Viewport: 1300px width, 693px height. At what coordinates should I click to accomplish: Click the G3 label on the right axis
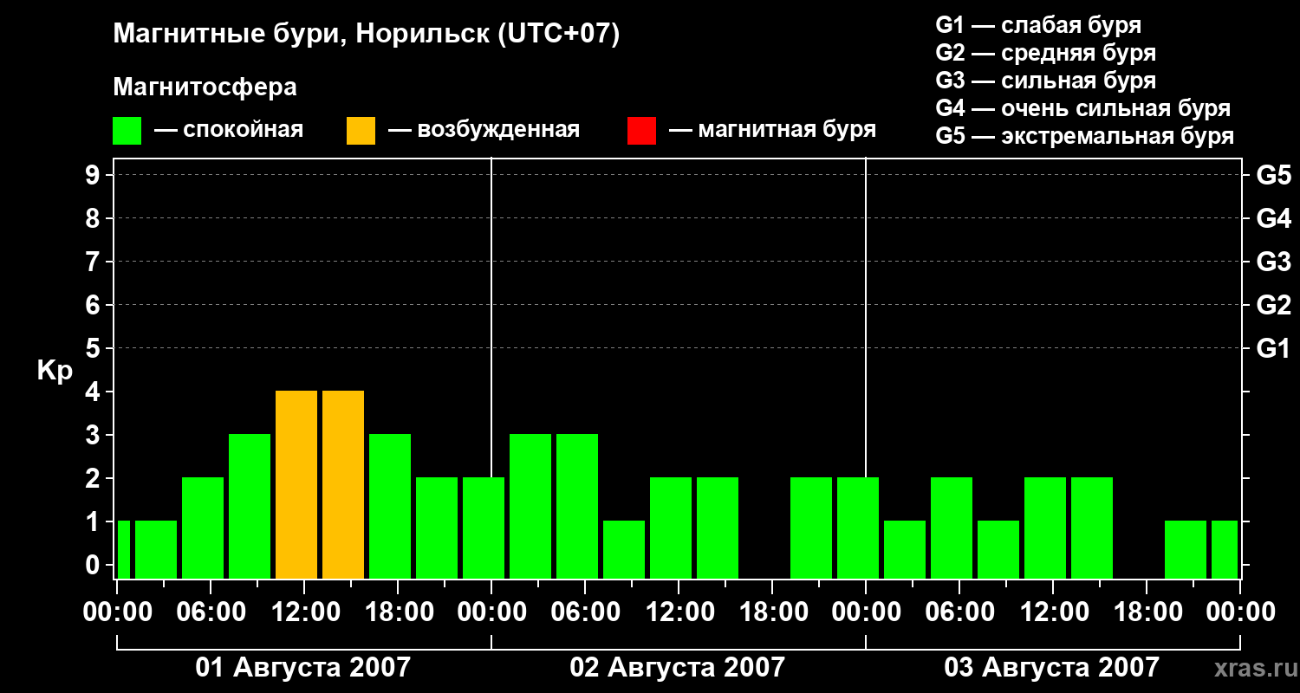point(1273,262)
